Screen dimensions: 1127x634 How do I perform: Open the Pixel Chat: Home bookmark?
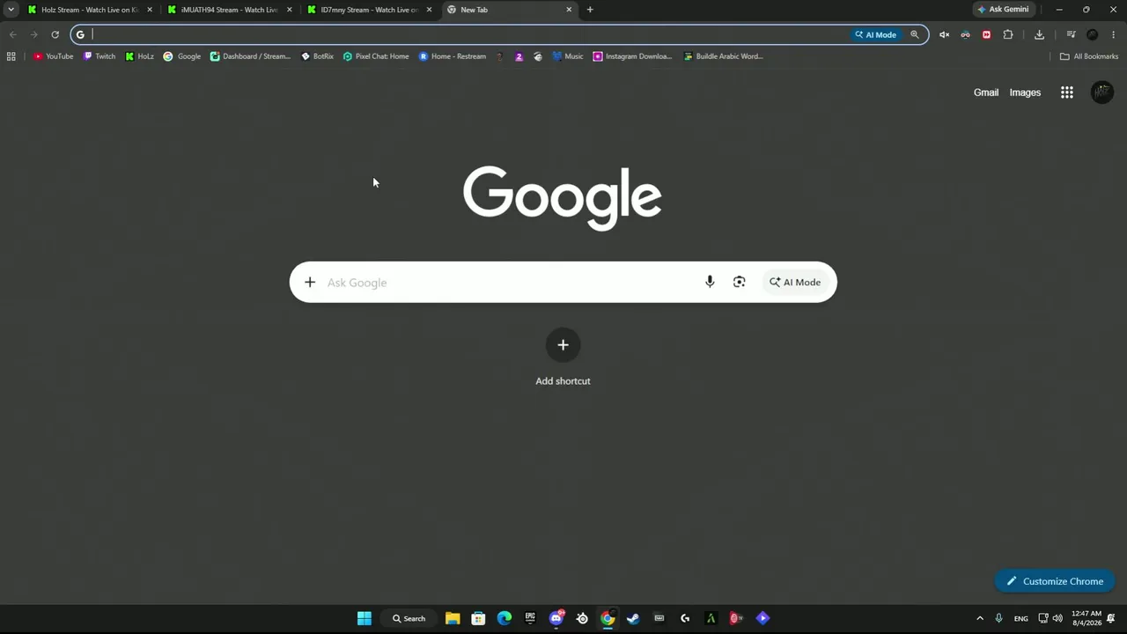pyautogui.click(x=376, y=56)
